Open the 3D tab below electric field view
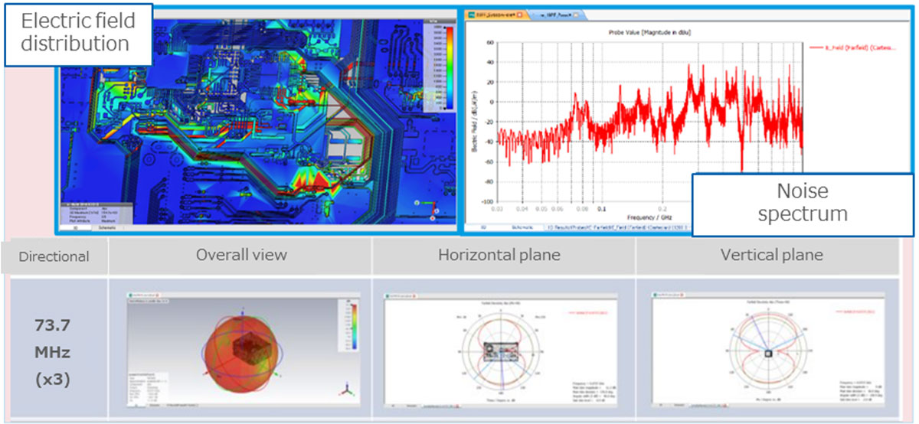This screenshot has height=424, width=919. click(x=76, y=227)
